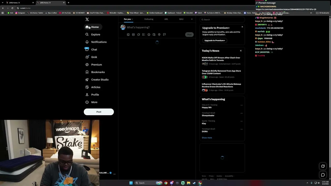Click the large Post button in sidebar
The width and height of the screenshot is (331, 186).
tap(99, 112)
